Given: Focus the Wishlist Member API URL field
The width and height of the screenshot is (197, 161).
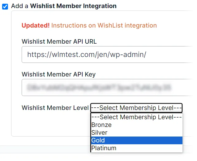Looking at the screenshot, I should [108, 55].
